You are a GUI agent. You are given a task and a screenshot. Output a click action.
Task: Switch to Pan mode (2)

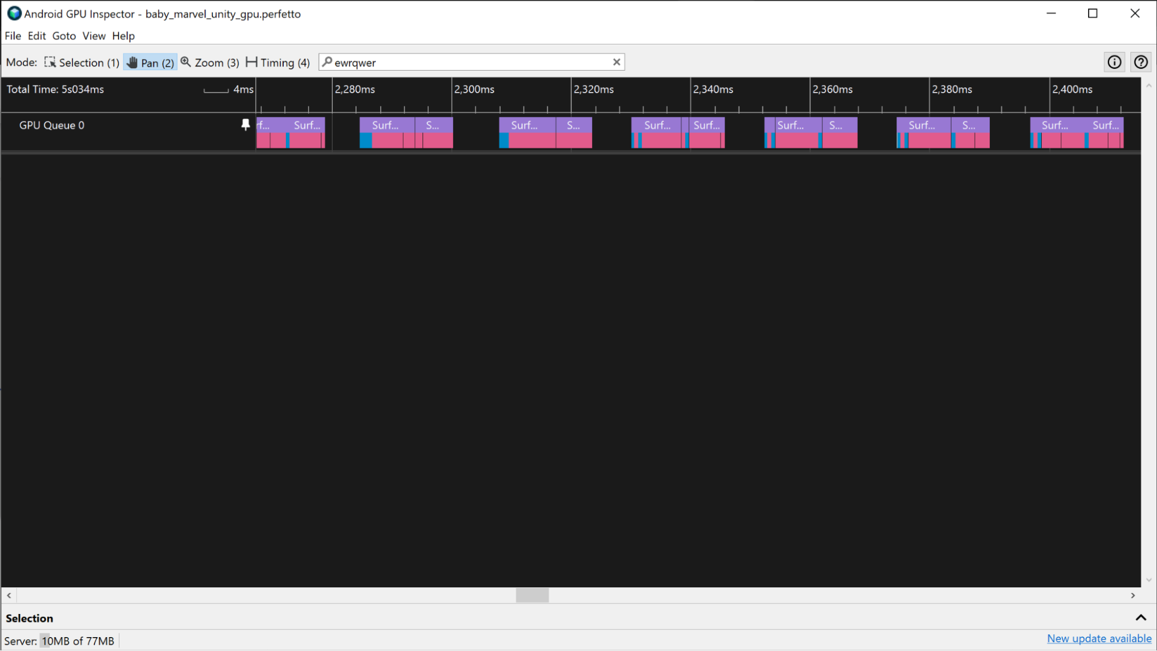click(x=150, y=62)
